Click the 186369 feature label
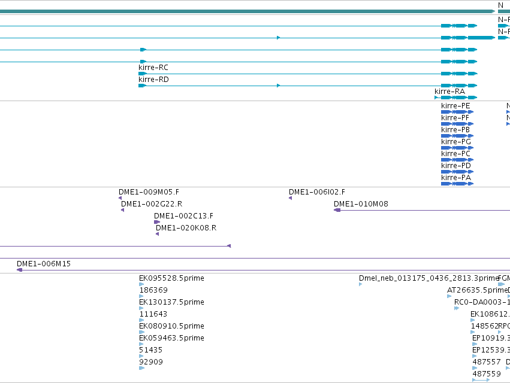This screenshot has height=383, width=510. (x=153, y=290)
